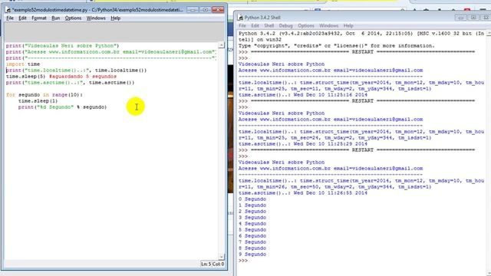
Task: Click the print("%d Segundo" % segundo) line
Action: click(62, 107)
